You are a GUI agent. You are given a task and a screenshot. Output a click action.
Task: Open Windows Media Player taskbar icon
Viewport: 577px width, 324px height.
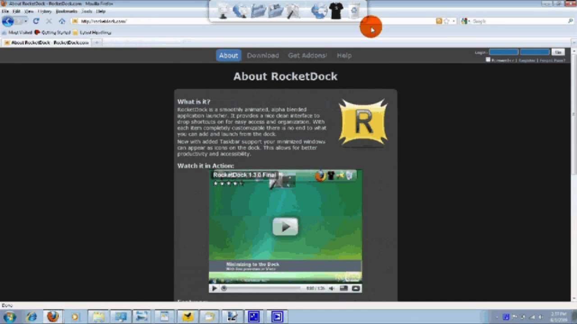coord(75,317)
